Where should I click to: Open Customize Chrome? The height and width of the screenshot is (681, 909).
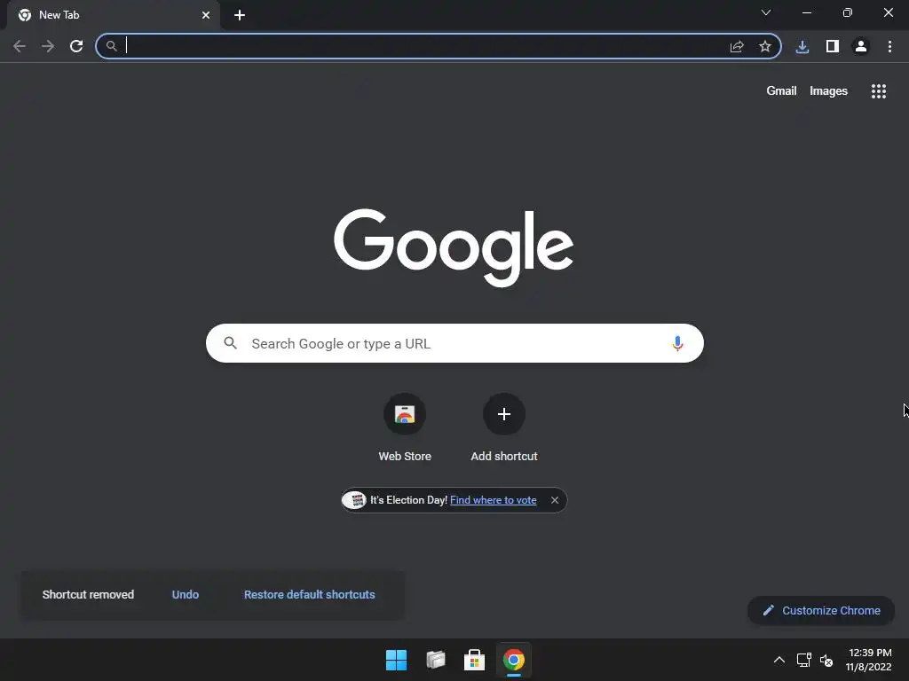821,610
